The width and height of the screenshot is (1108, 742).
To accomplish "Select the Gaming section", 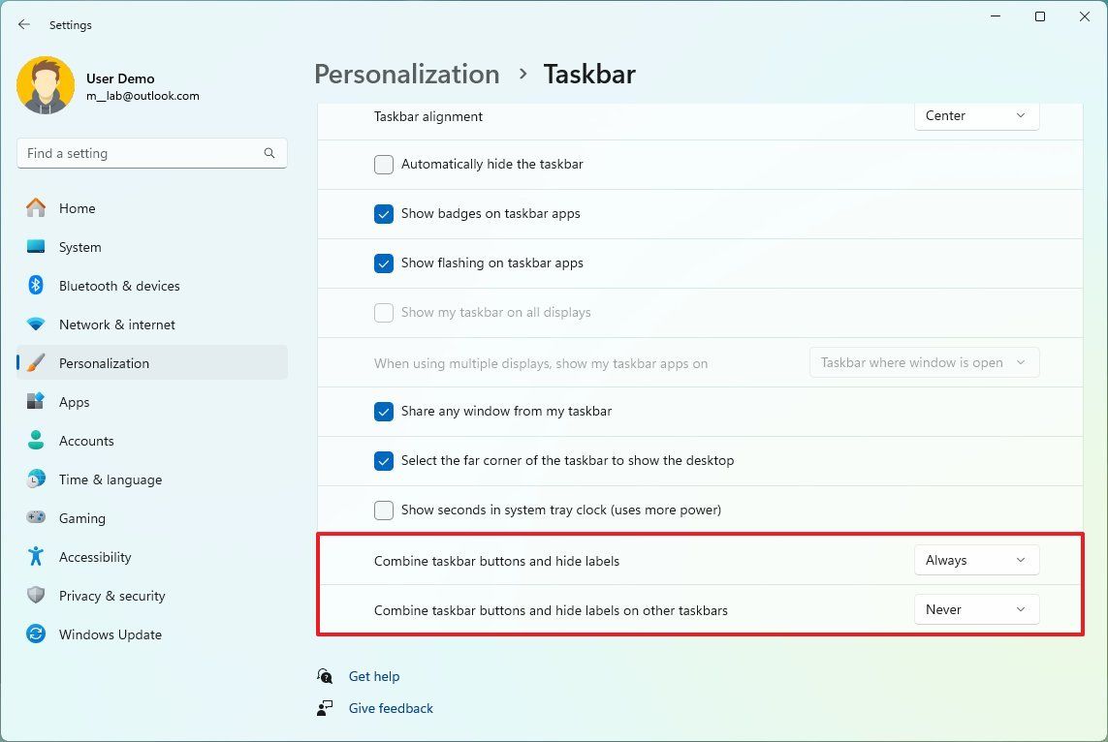I will [81, 518].
